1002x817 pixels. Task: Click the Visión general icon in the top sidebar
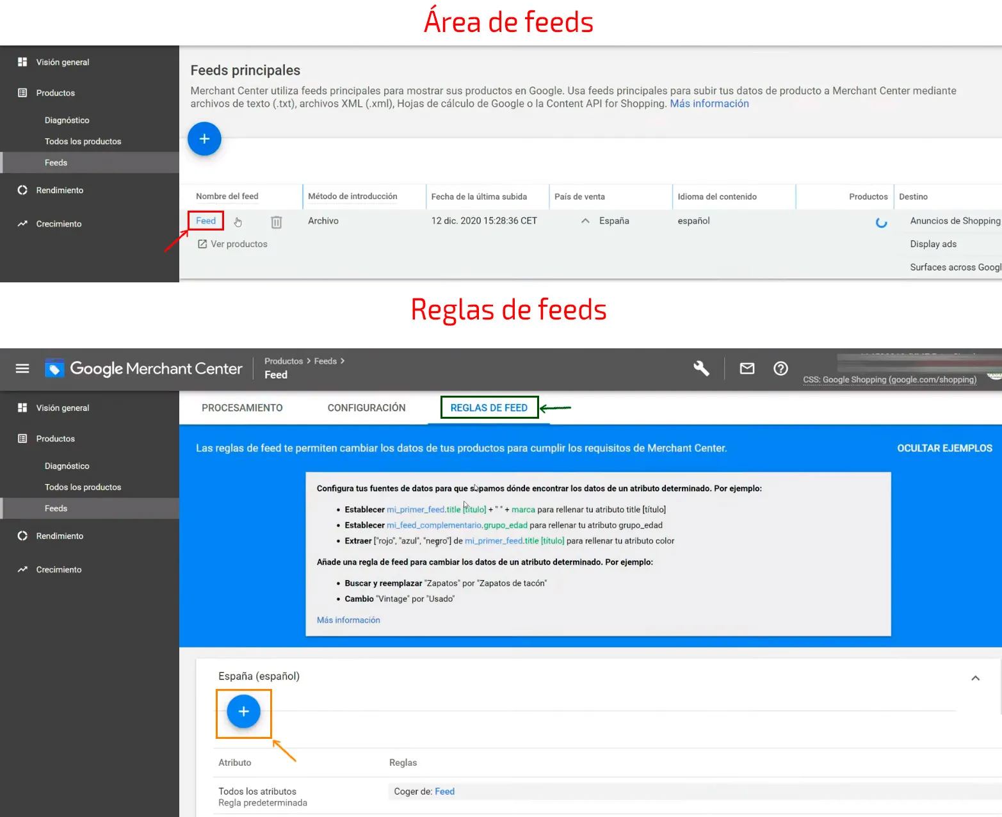click(22, 62)
